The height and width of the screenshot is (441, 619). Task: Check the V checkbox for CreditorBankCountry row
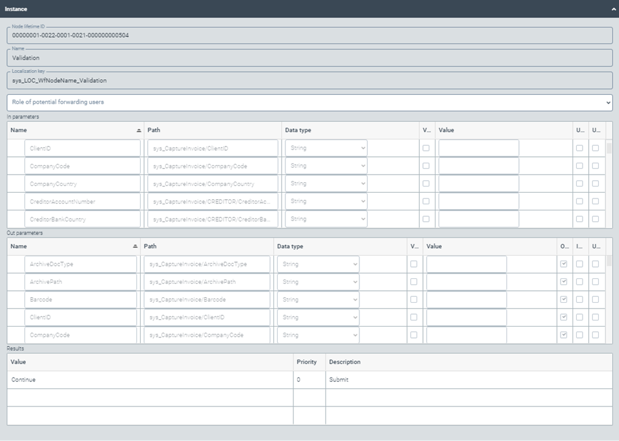pos(426,219)
